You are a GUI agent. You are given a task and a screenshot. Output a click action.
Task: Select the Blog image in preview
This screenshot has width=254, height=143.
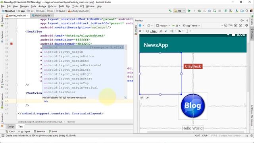click(193, 106)
